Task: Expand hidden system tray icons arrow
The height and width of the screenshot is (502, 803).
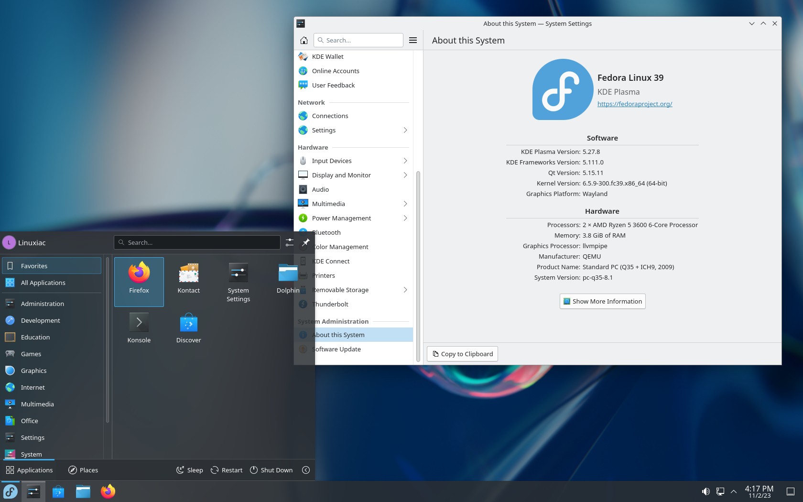Action: (x=734, y=491)
